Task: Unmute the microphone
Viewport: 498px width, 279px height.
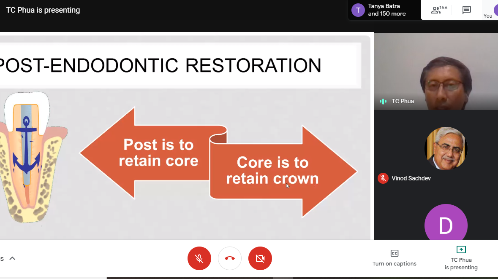Action: point(199,258)
